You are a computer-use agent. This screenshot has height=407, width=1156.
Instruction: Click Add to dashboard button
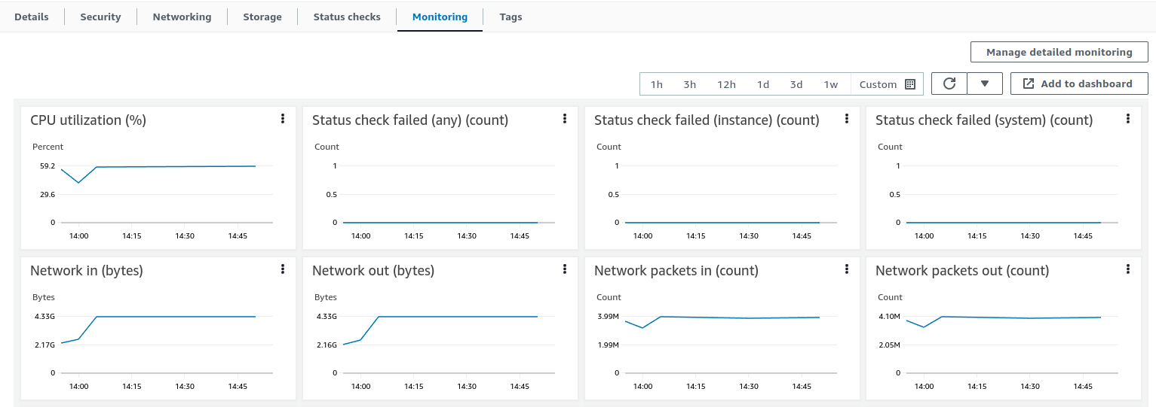point(1079,84)
